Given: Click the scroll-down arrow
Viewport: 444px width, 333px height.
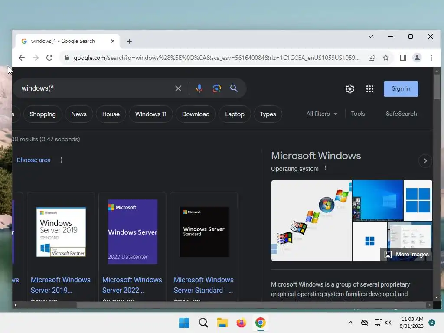Looking at the screenshot, I should [x=437, y=297].
